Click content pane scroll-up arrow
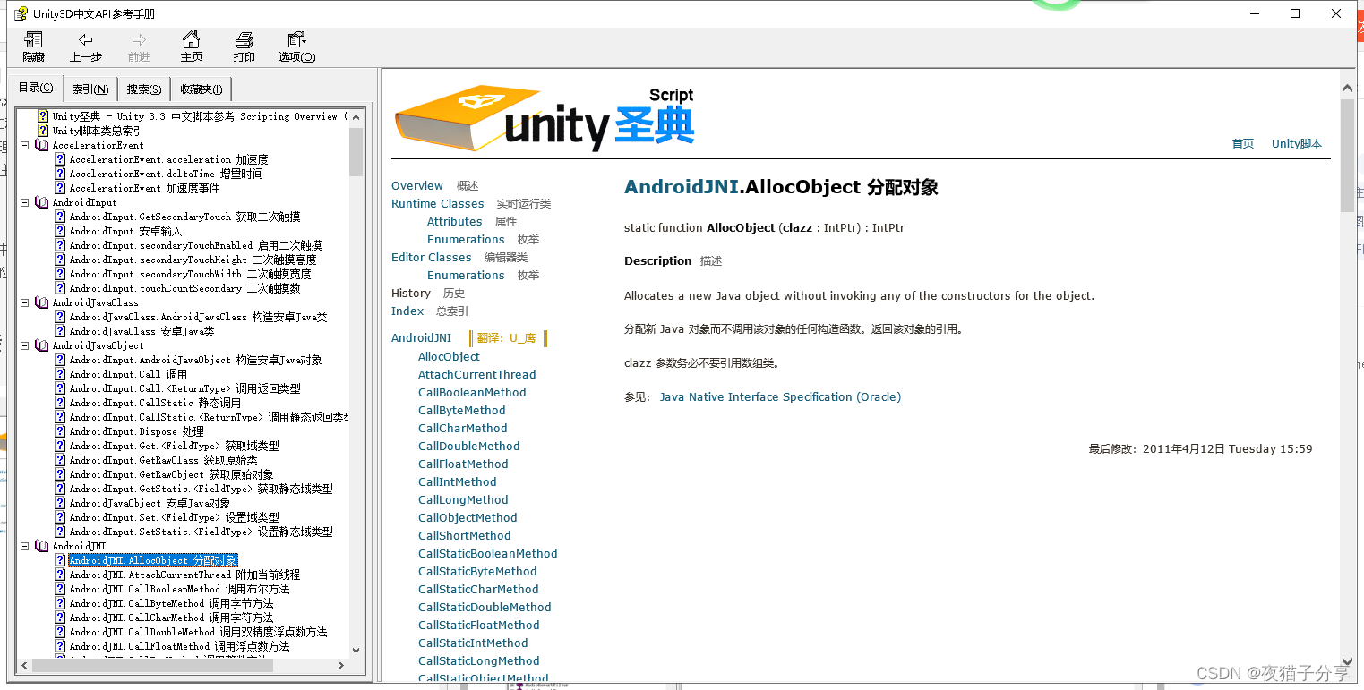The image size is (1364, 690). (x=1347, y=86)
